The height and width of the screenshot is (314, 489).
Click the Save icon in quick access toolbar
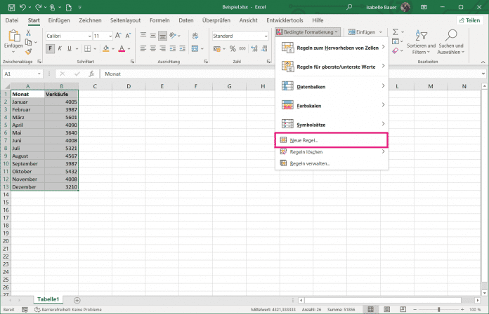(11, 7)
